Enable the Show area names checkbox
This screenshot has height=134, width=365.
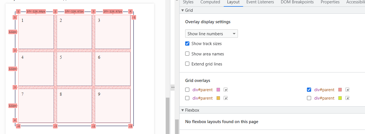click(x=187, y=54)
